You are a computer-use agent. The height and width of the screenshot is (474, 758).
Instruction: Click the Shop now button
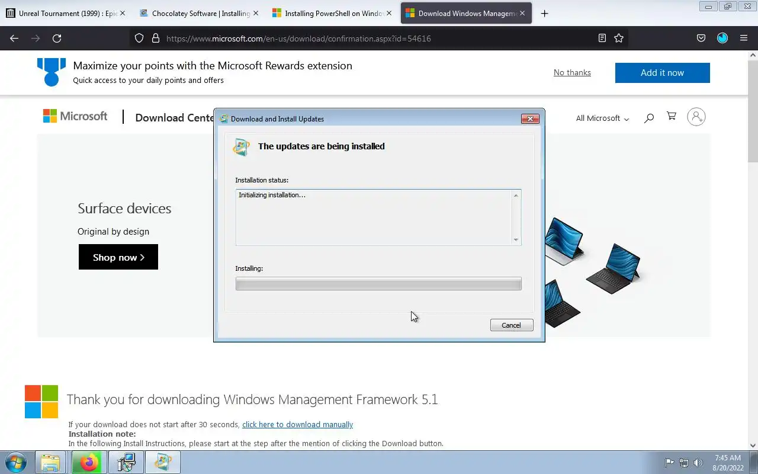click(x=118, y=257)
